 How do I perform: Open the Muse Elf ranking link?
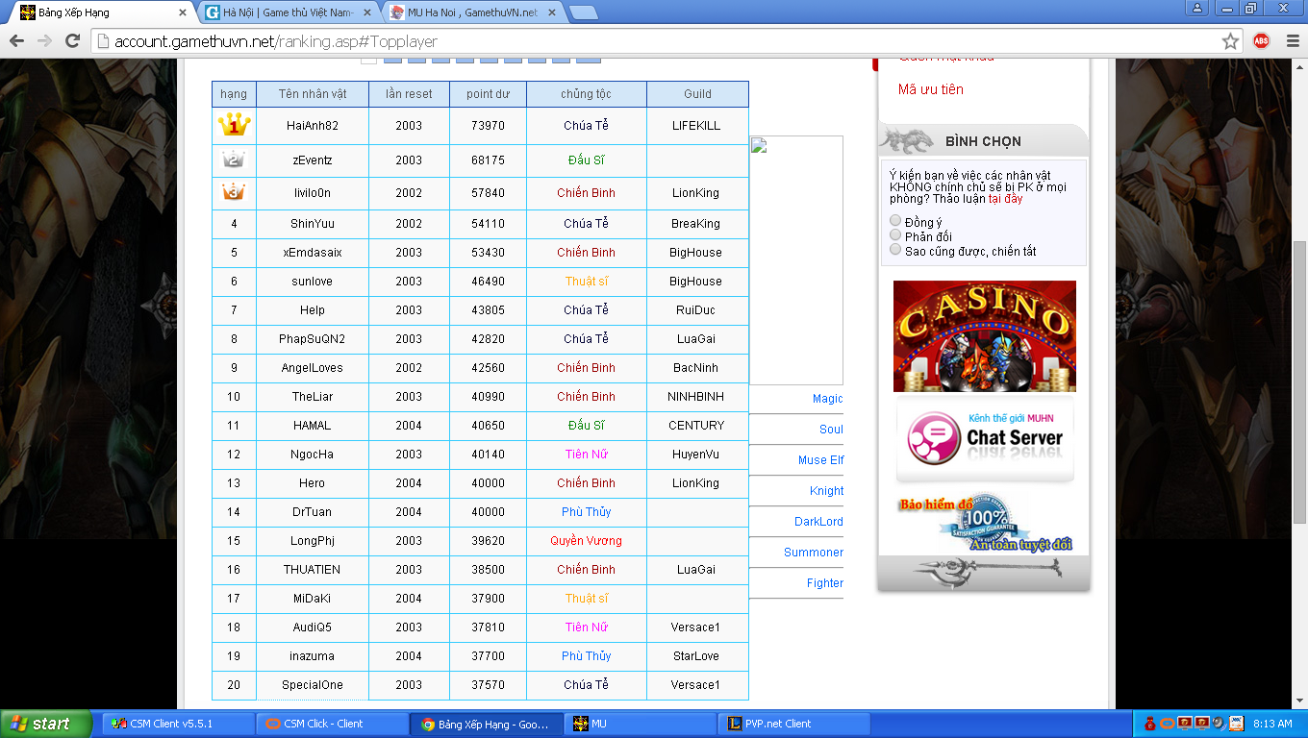tap(820, 460)
